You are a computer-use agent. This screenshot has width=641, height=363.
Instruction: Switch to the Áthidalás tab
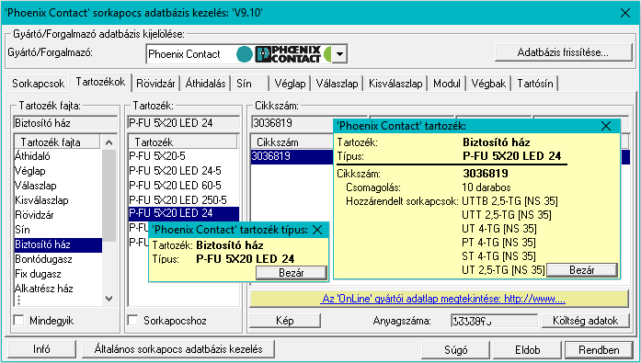205,84
